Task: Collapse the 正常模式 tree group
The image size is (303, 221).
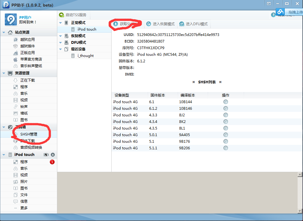Action: pyautogui.click(x=61, y=23)
